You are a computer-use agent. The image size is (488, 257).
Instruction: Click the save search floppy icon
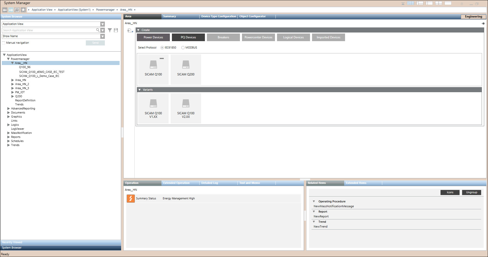[116, 30]
